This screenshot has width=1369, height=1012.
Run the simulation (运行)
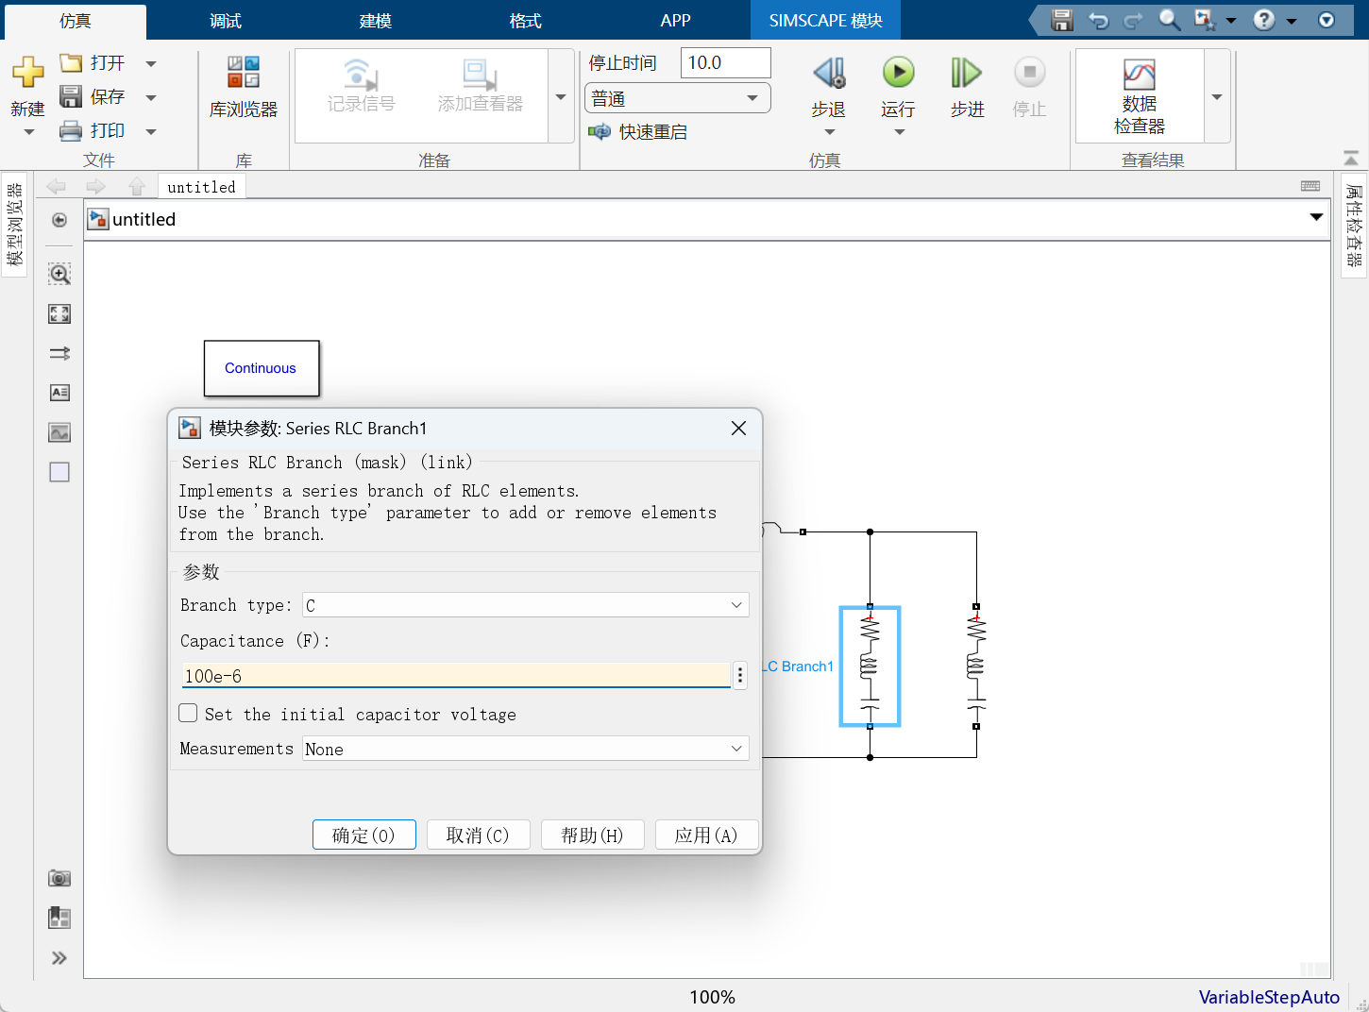click(x=898, y=87)
